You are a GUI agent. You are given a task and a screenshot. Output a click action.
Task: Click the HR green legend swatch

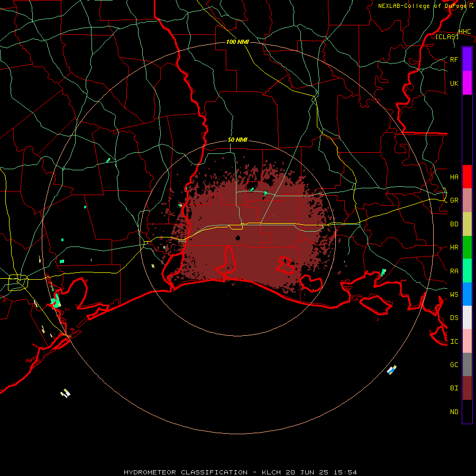click(x=467, y=248)
